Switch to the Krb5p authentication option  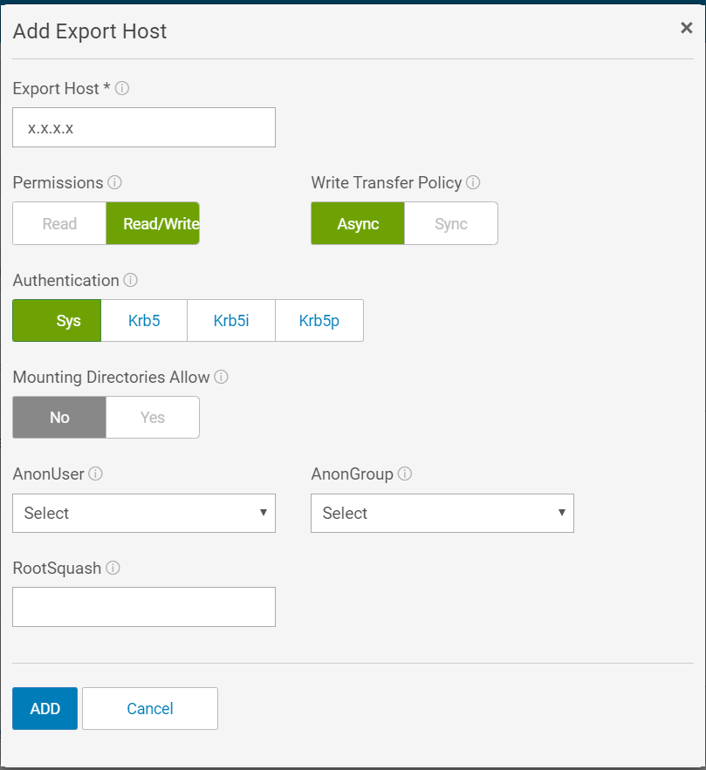319,320
